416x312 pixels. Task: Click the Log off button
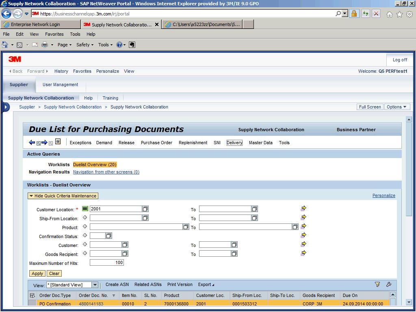point(400,60)
